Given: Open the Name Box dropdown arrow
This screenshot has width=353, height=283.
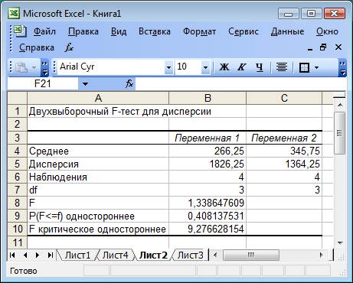Looking at the screenshot, I should [85, 84].
